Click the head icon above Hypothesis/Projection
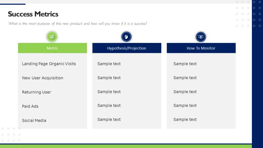Screen dimensions: 263x148 pos(126,37)
